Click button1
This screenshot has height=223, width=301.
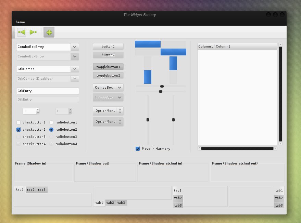[108, 47]
